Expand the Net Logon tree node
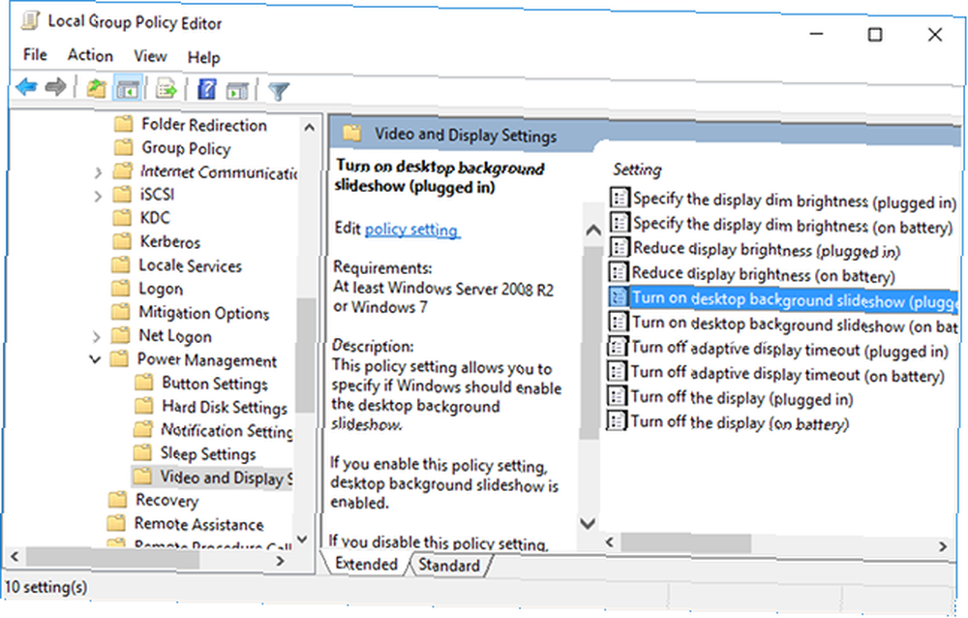 (96, 337)
